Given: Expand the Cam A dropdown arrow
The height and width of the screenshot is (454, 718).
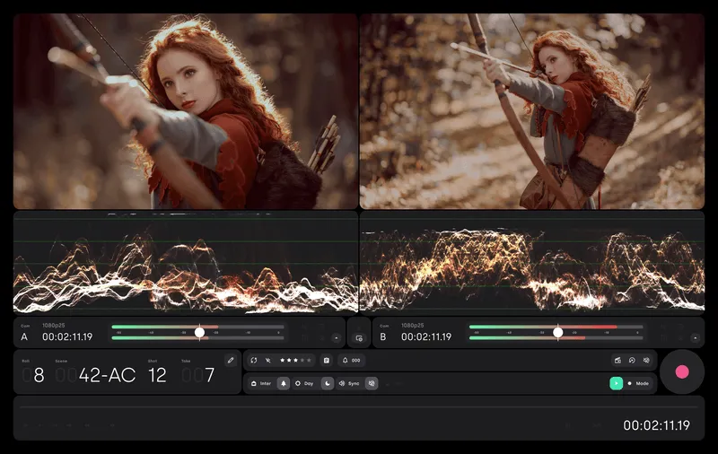Looking at the screenshot, I should point(336,338).
